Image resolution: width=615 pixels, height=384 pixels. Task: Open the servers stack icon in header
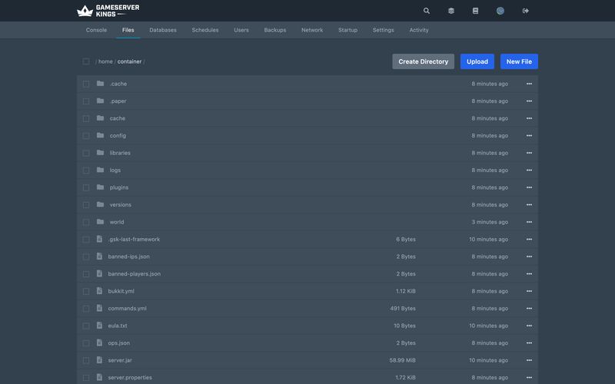(x=451, y=11)
